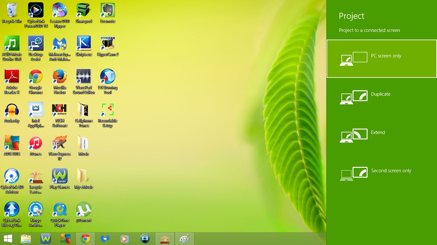Select the Music folder on desktop

coord(84,146)
